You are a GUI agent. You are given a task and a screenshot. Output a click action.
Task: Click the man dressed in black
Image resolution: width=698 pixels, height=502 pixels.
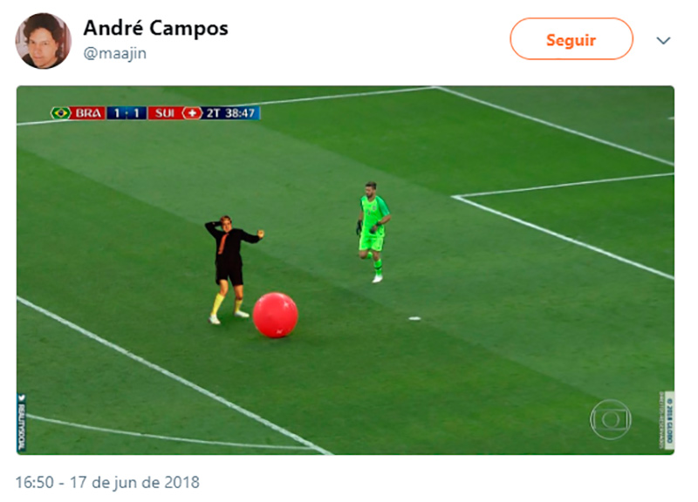pos(231,269)
